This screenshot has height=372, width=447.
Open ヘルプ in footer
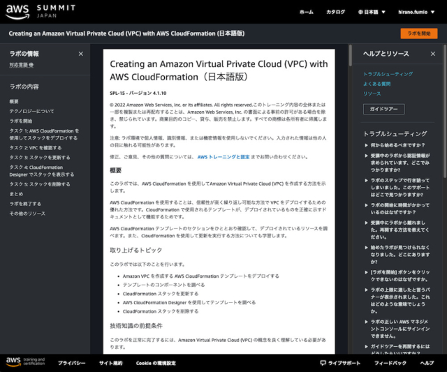tap(427, 363)
